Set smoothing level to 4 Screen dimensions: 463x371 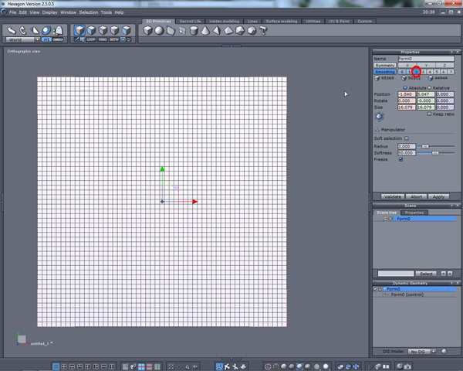pos(430,72)
